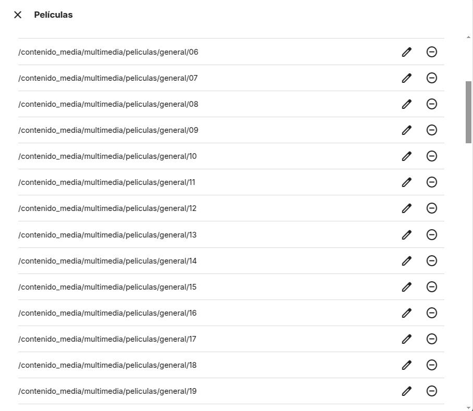Click the vertical scrollbar thumb
The image size is (473, 411).
(x=468, y=111)
